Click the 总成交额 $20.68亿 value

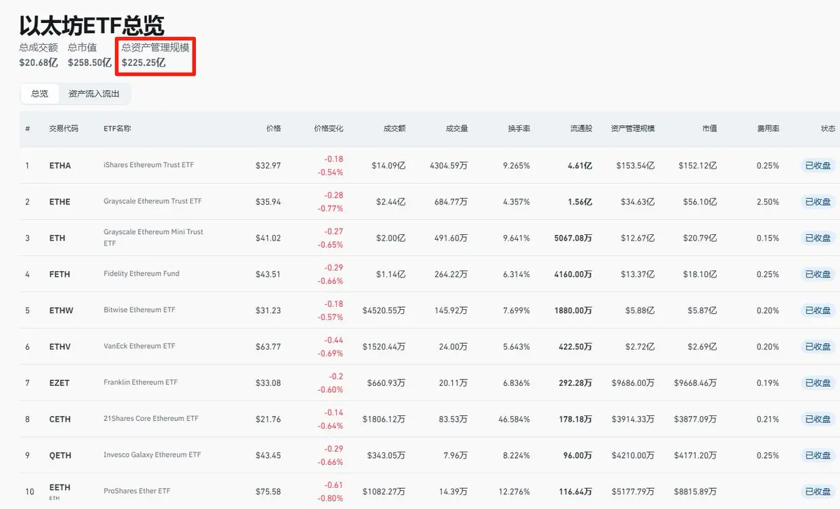coord(38,62)
